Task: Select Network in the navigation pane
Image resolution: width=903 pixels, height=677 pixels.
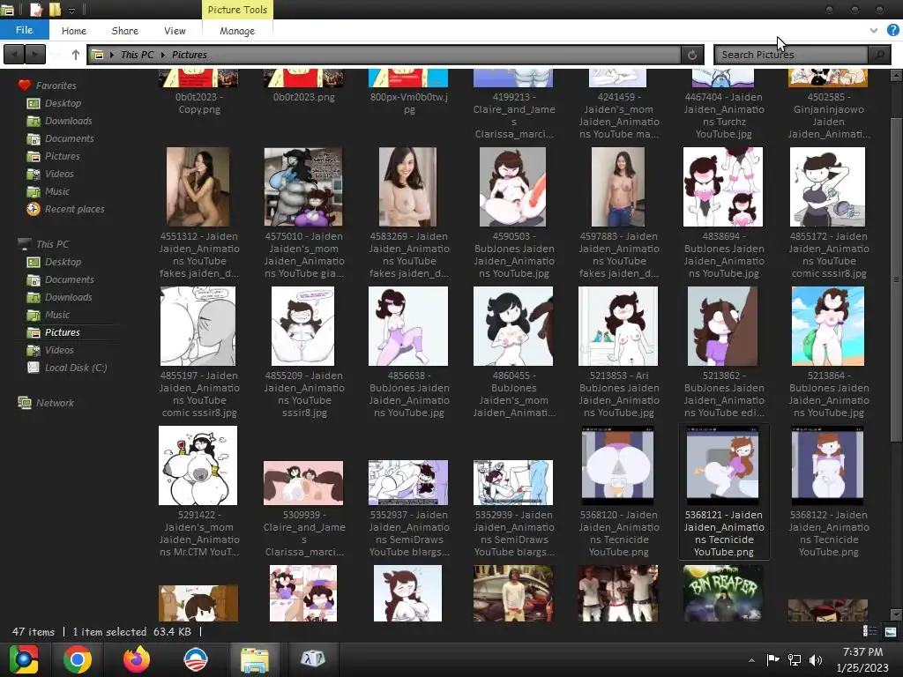Action: pos(55,403)
